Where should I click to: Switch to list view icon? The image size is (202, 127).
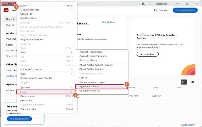click(184, 82)
